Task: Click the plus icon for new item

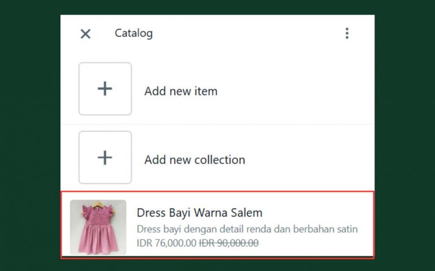Action: coord(105,89)
